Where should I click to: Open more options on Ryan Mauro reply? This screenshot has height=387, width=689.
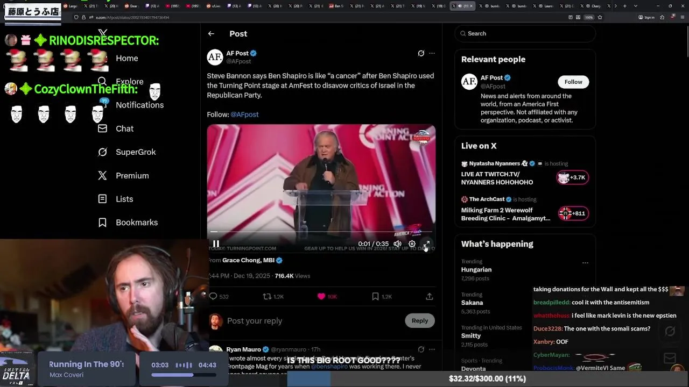coord(432,349)
